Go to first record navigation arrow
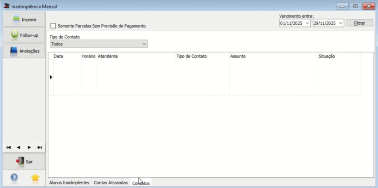The height and width of the screenshot is (188, 378). (9, 147)
